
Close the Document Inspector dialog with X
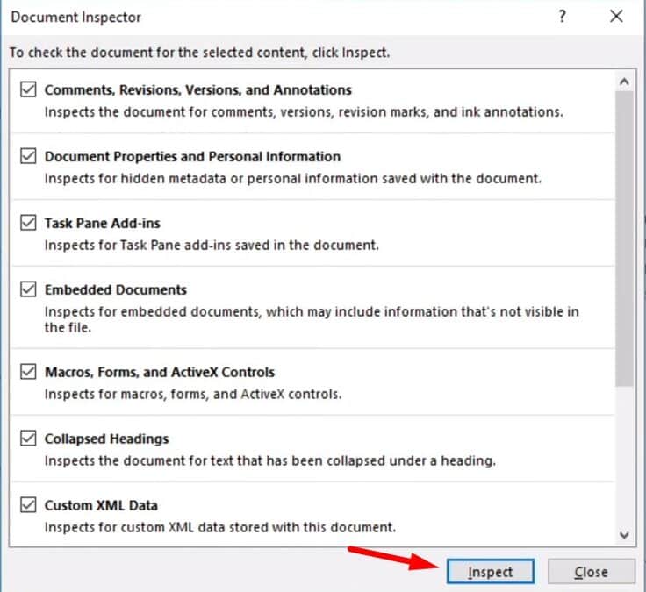click(x=616, y=17)
